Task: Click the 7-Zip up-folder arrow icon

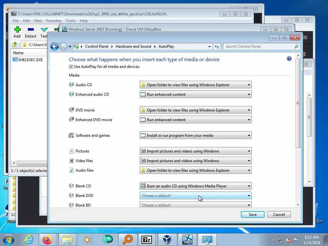Action: [15, 45]
